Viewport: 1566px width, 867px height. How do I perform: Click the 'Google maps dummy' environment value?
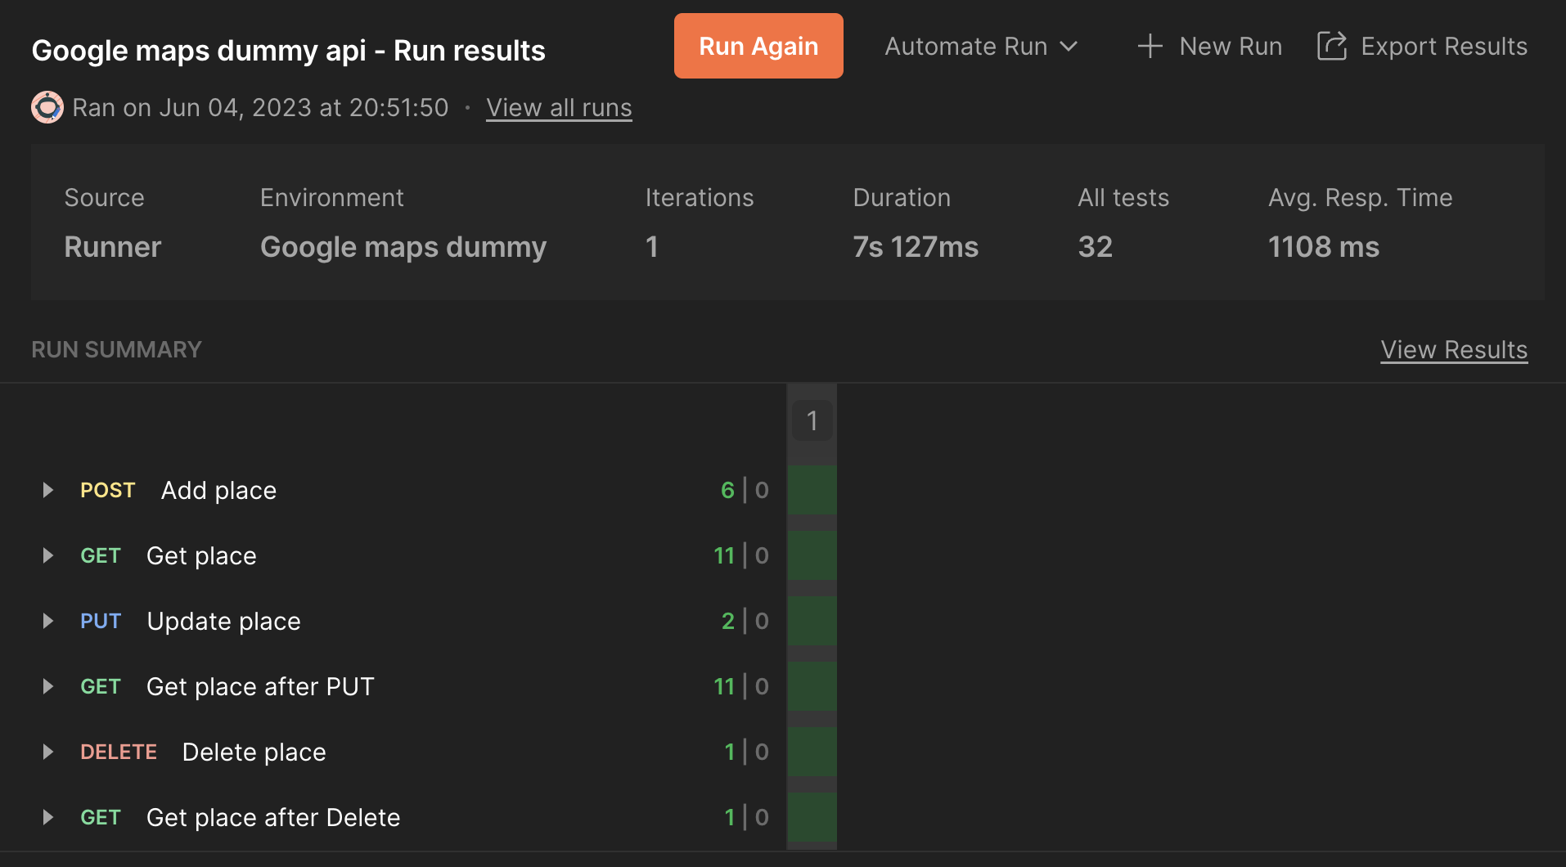(403, 247)
